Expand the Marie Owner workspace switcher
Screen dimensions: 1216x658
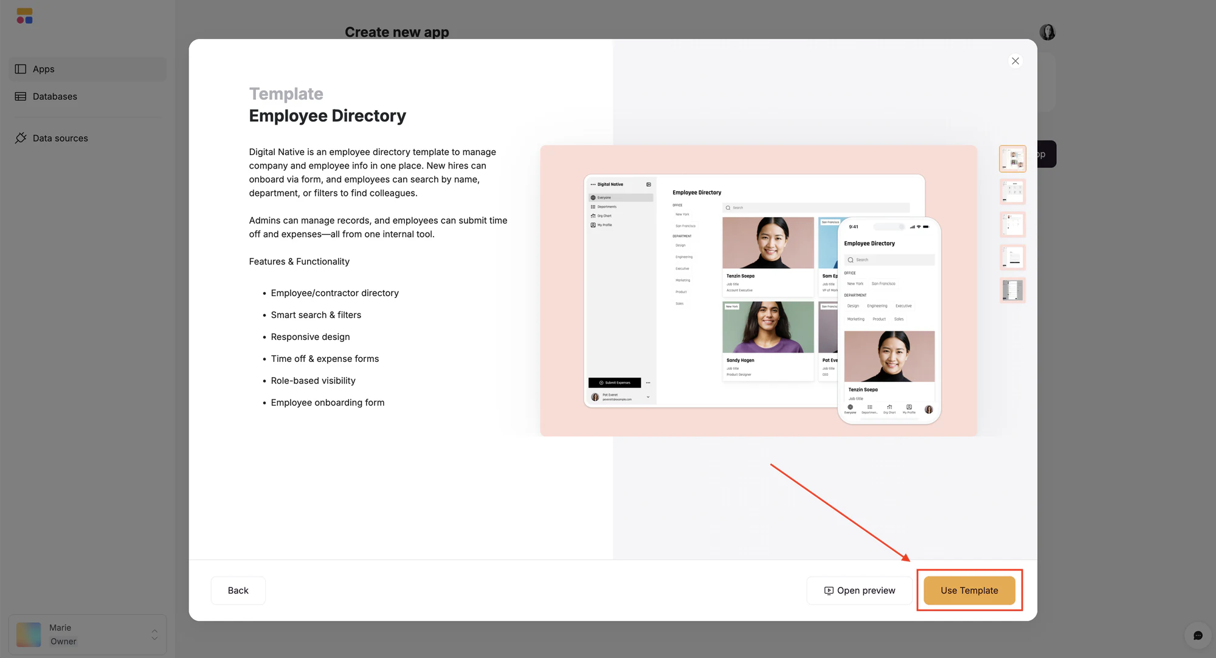[x=88, y=634]
